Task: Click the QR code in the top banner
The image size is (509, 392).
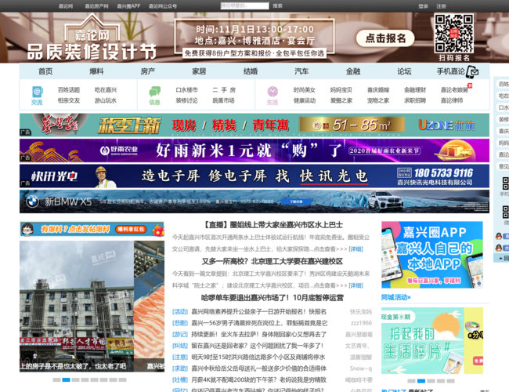Action: pyautogui.click(x=454, y=34)
